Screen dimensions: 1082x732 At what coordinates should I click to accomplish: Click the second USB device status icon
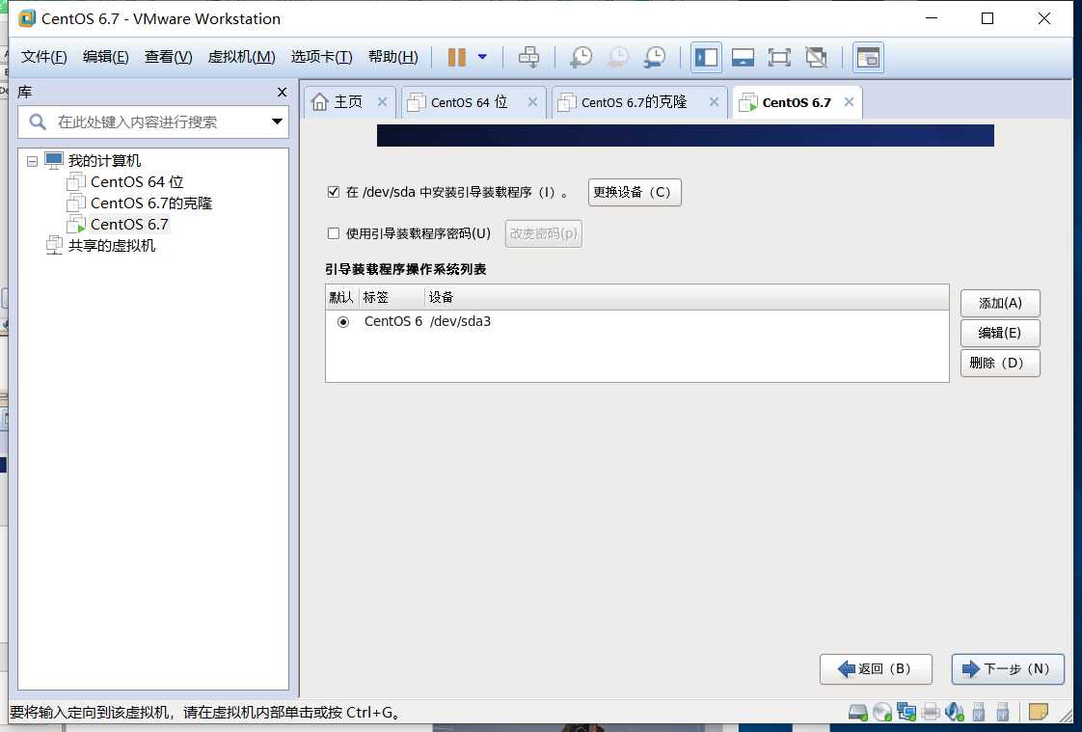pos(1003,712)
